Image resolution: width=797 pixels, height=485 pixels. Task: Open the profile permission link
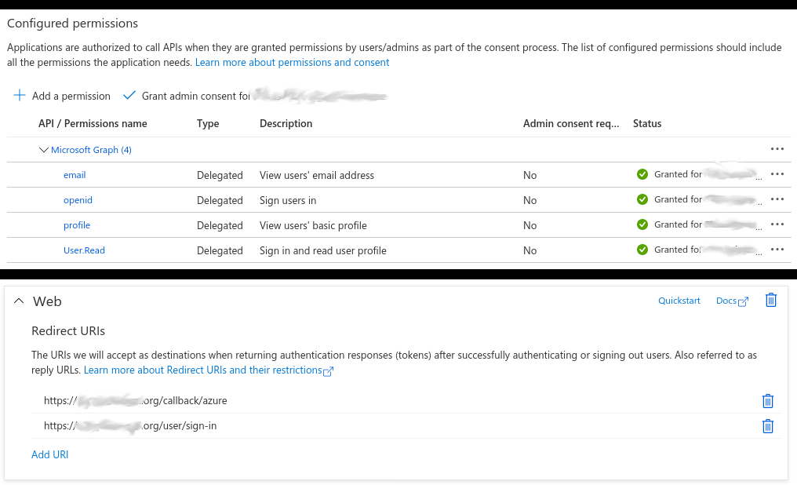(77, 225)
